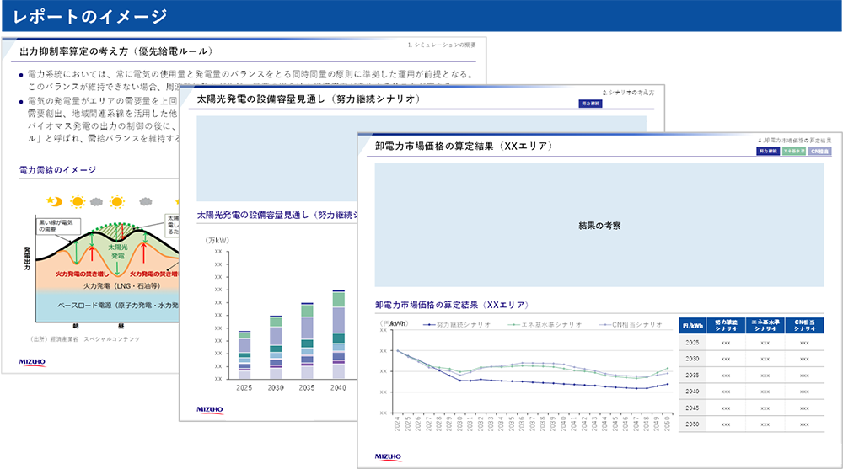
Task: Click the 円/kWh table header cell
Action: click(692, 326)
